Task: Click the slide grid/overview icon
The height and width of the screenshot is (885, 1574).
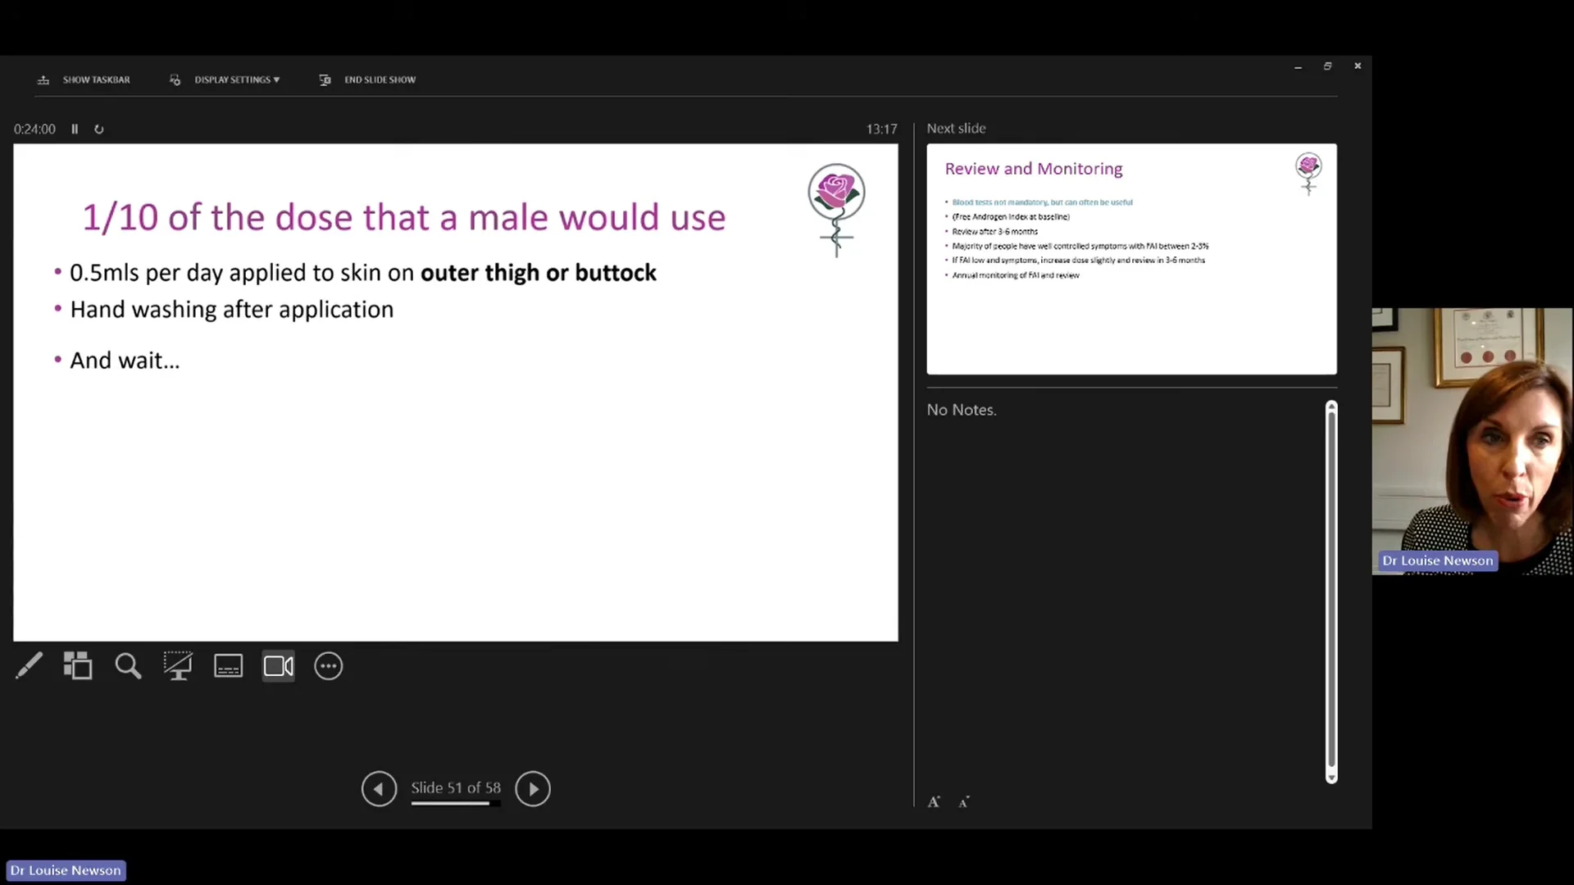Action: (x=78, y=665)
